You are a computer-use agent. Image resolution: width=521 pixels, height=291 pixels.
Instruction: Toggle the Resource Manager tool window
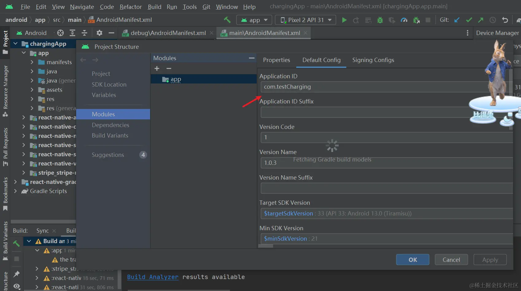(x=5, y=91)
